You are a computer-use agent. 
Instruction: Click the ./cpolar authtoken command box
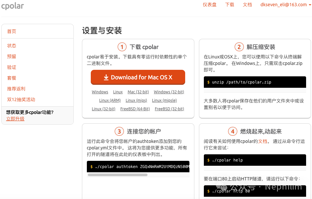pyautogui.click(x=138, y=166)
